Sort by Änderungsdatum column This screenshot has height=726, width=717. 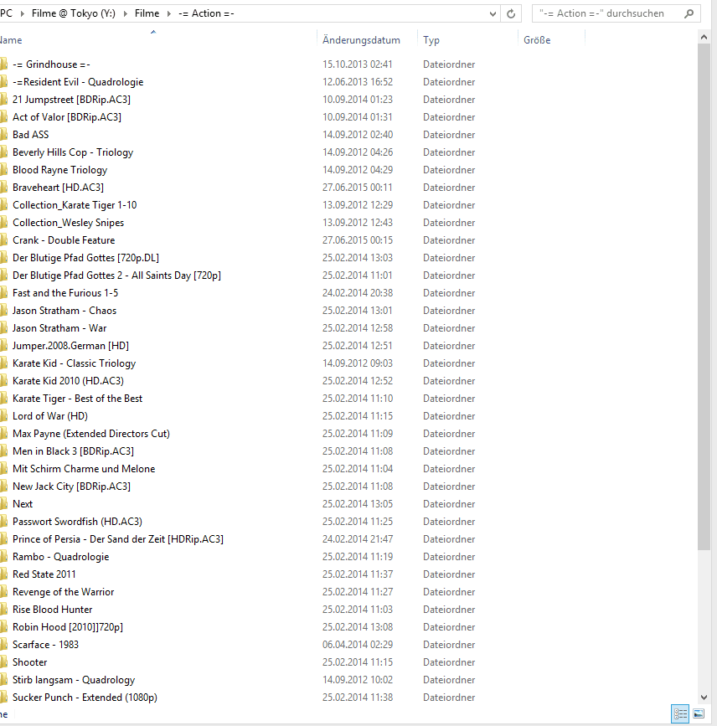tap(361, 40)
